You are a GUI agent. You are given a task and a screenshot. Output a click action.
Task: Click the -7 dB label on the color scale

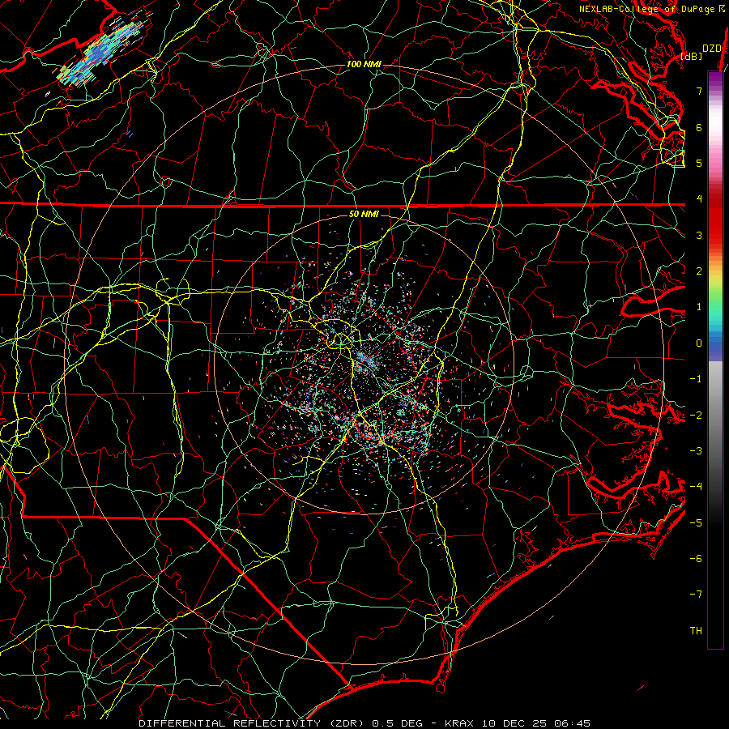coord(696,595)
